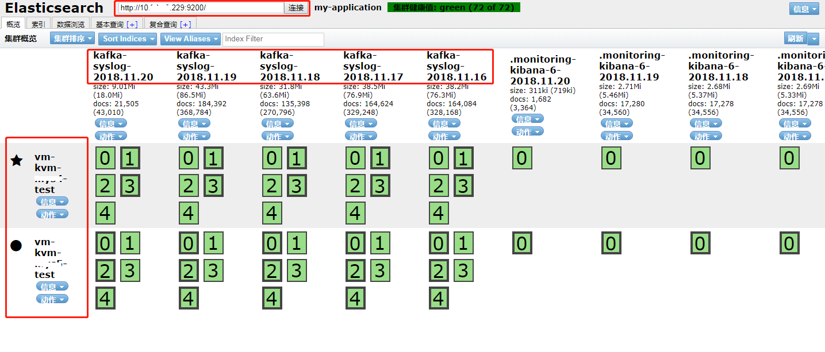The height and width of the screenshot is (352, 825).
Task: Click the .monitoring-kibana-6-2018.11.18 index heading
Action: click(722, 66)
